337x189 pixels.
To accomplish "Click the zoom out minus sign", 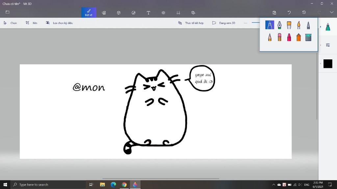I will pos(246,23).
